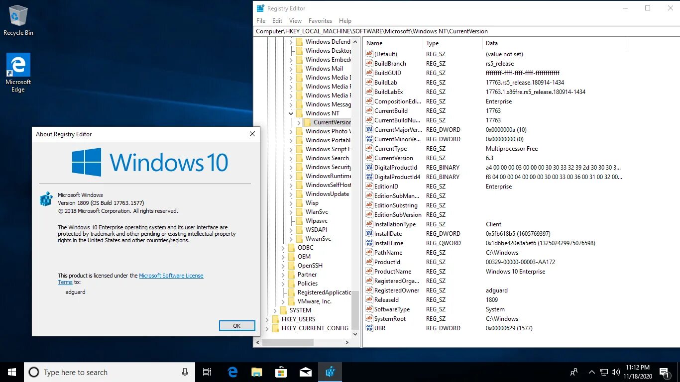The width and height of the screenshot is (680, 382).
Task: Expand the HKEY_CURRENT_CONFIG hive
Action: (x=267, y=328)
